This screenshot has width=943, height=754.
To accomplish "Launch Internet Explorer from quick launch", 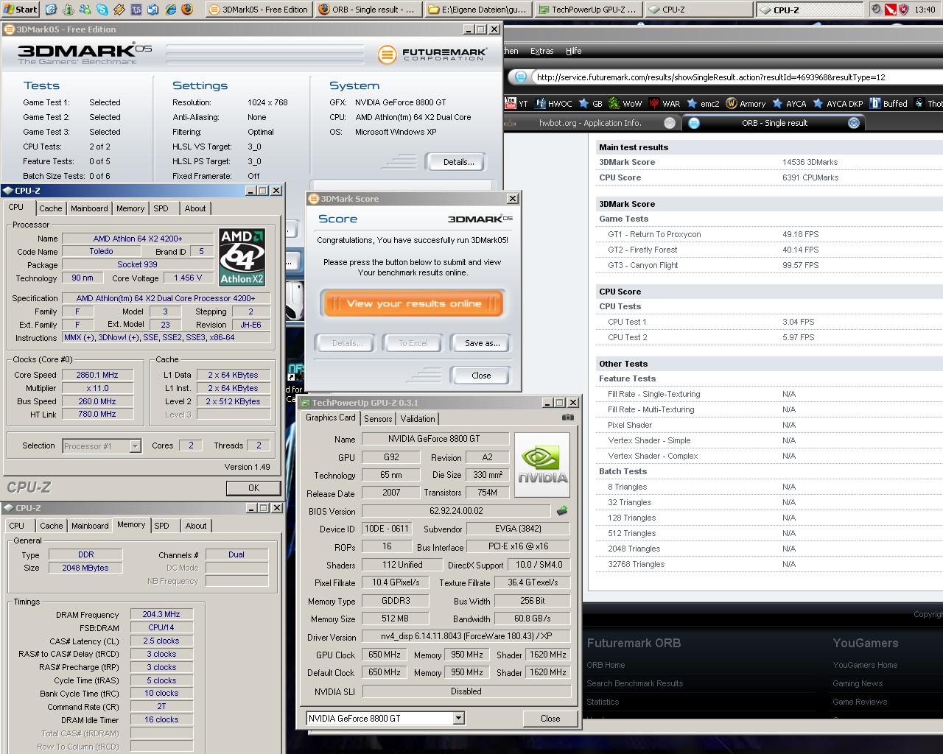I will tap(170, 10).
